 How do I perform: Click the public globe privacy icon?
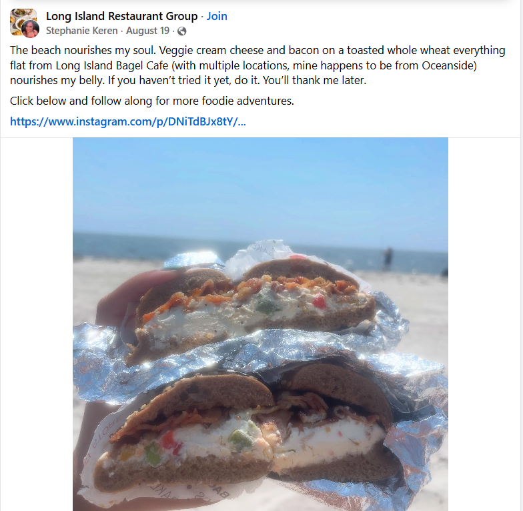[x=181, y=31]
